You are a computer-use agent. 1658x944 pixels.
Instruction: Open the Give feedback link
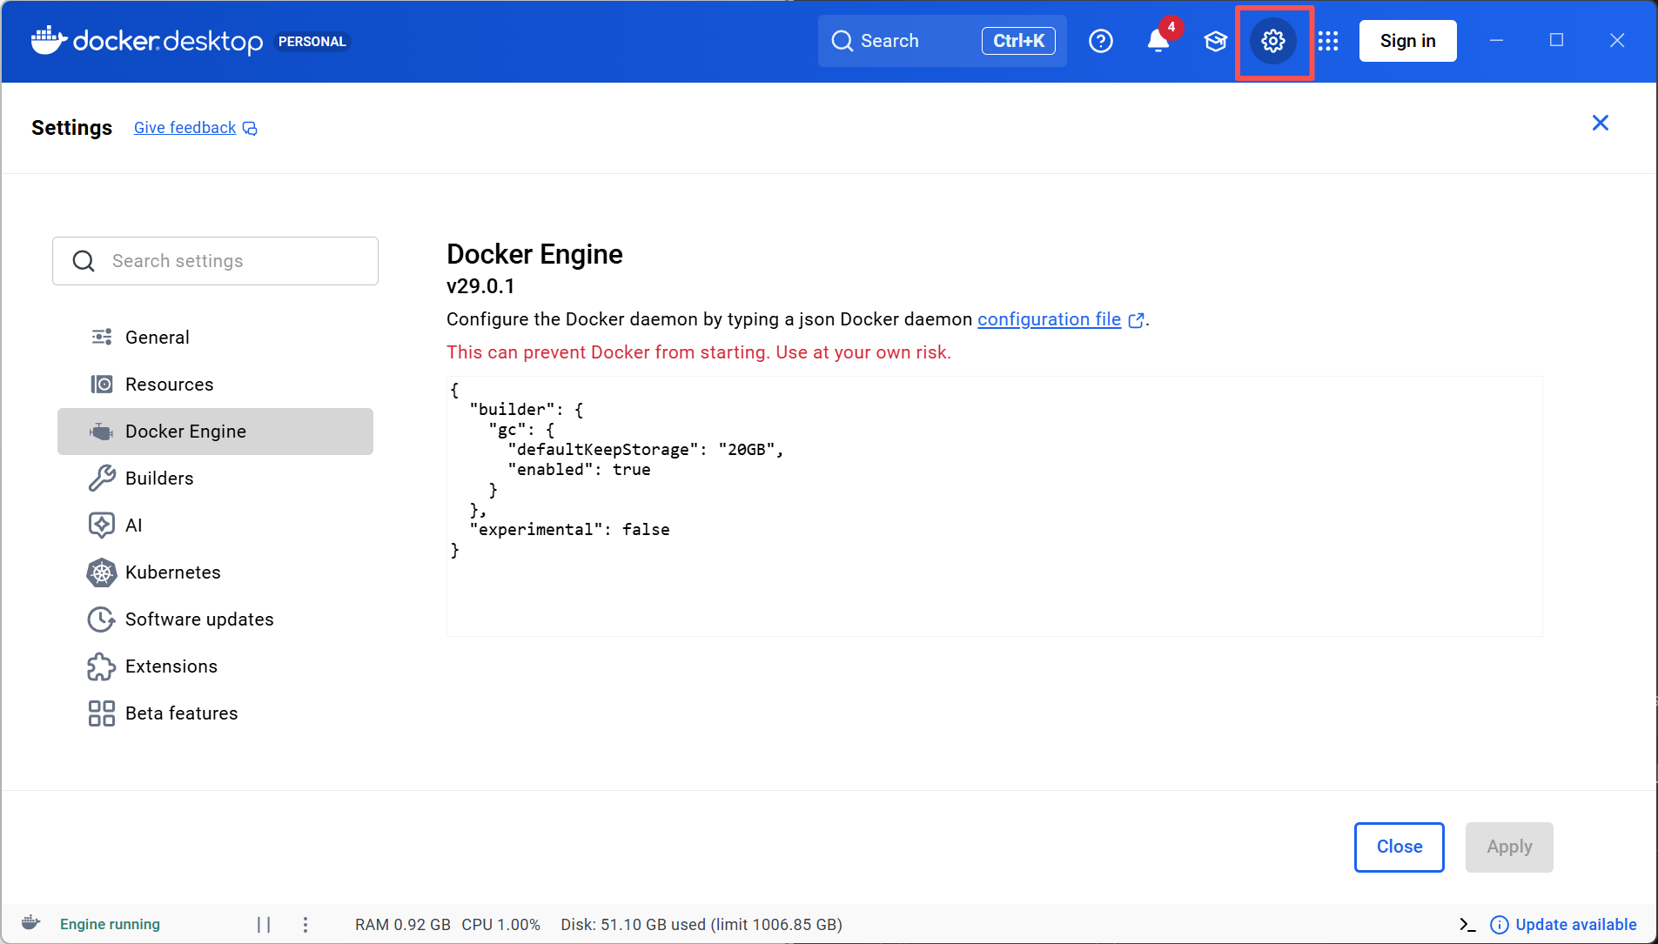pos(185,128)
